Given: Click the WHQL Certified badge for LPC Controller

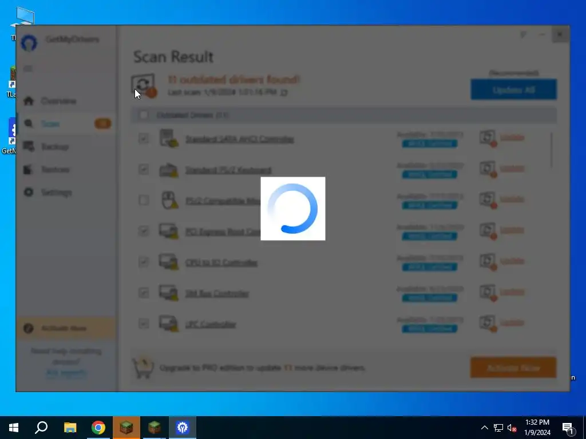Looking at the screenshot, I should [x=430, y=329].
